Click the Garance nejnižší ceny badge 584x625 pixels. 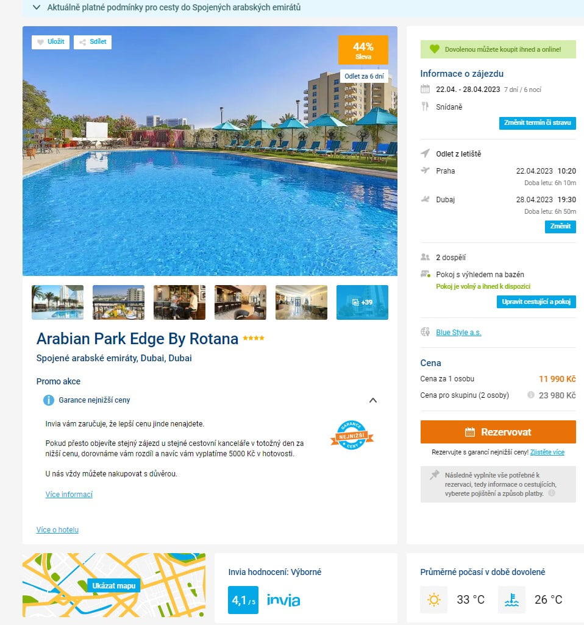(x=352, y=436)
